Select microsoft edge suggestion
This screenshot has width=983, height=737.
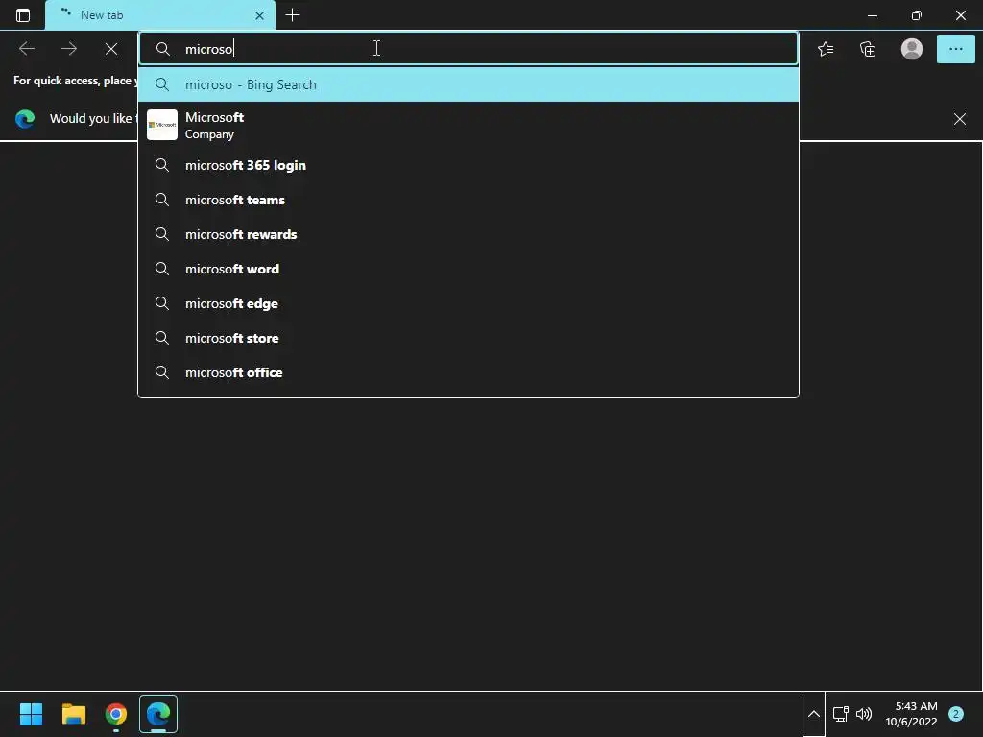click(x=468, y=303)
